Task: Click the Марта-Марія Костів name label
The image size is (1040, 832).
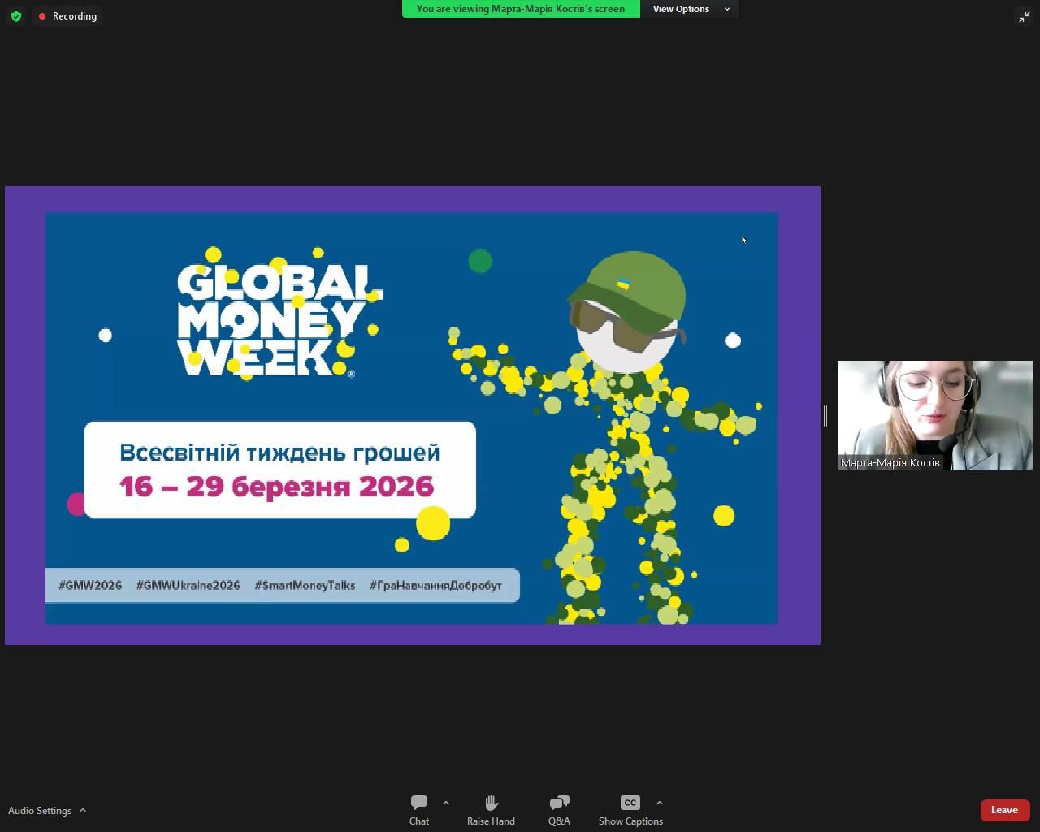Action: pos(890,463)
